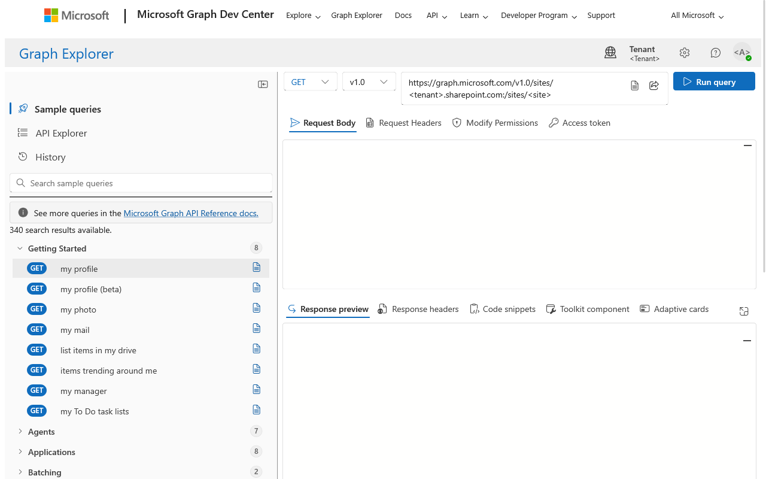Minimize the request body pane
The width and height of the screenshot is (766, 479).
coord(747,145)
